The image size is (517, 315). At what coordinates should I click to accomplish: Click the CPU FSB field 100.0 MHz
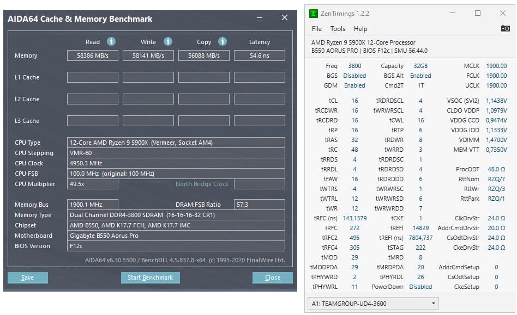pyautogui.click(x=176, y=174)
